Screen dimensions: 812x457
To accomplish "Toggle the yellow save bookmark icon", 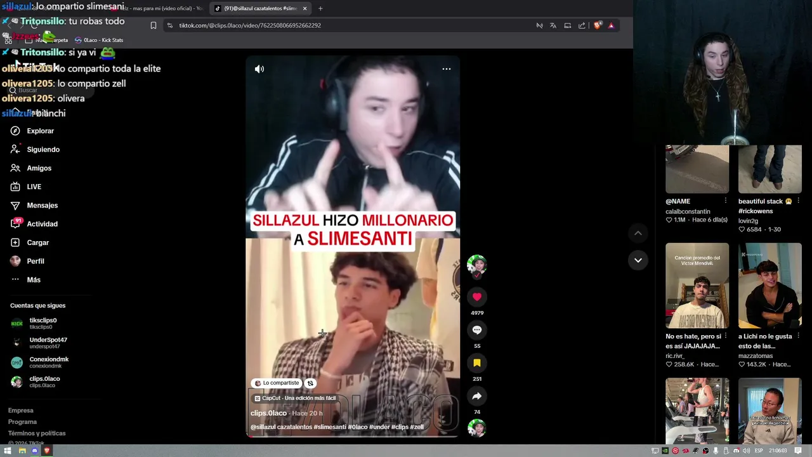I will [477, 362].
